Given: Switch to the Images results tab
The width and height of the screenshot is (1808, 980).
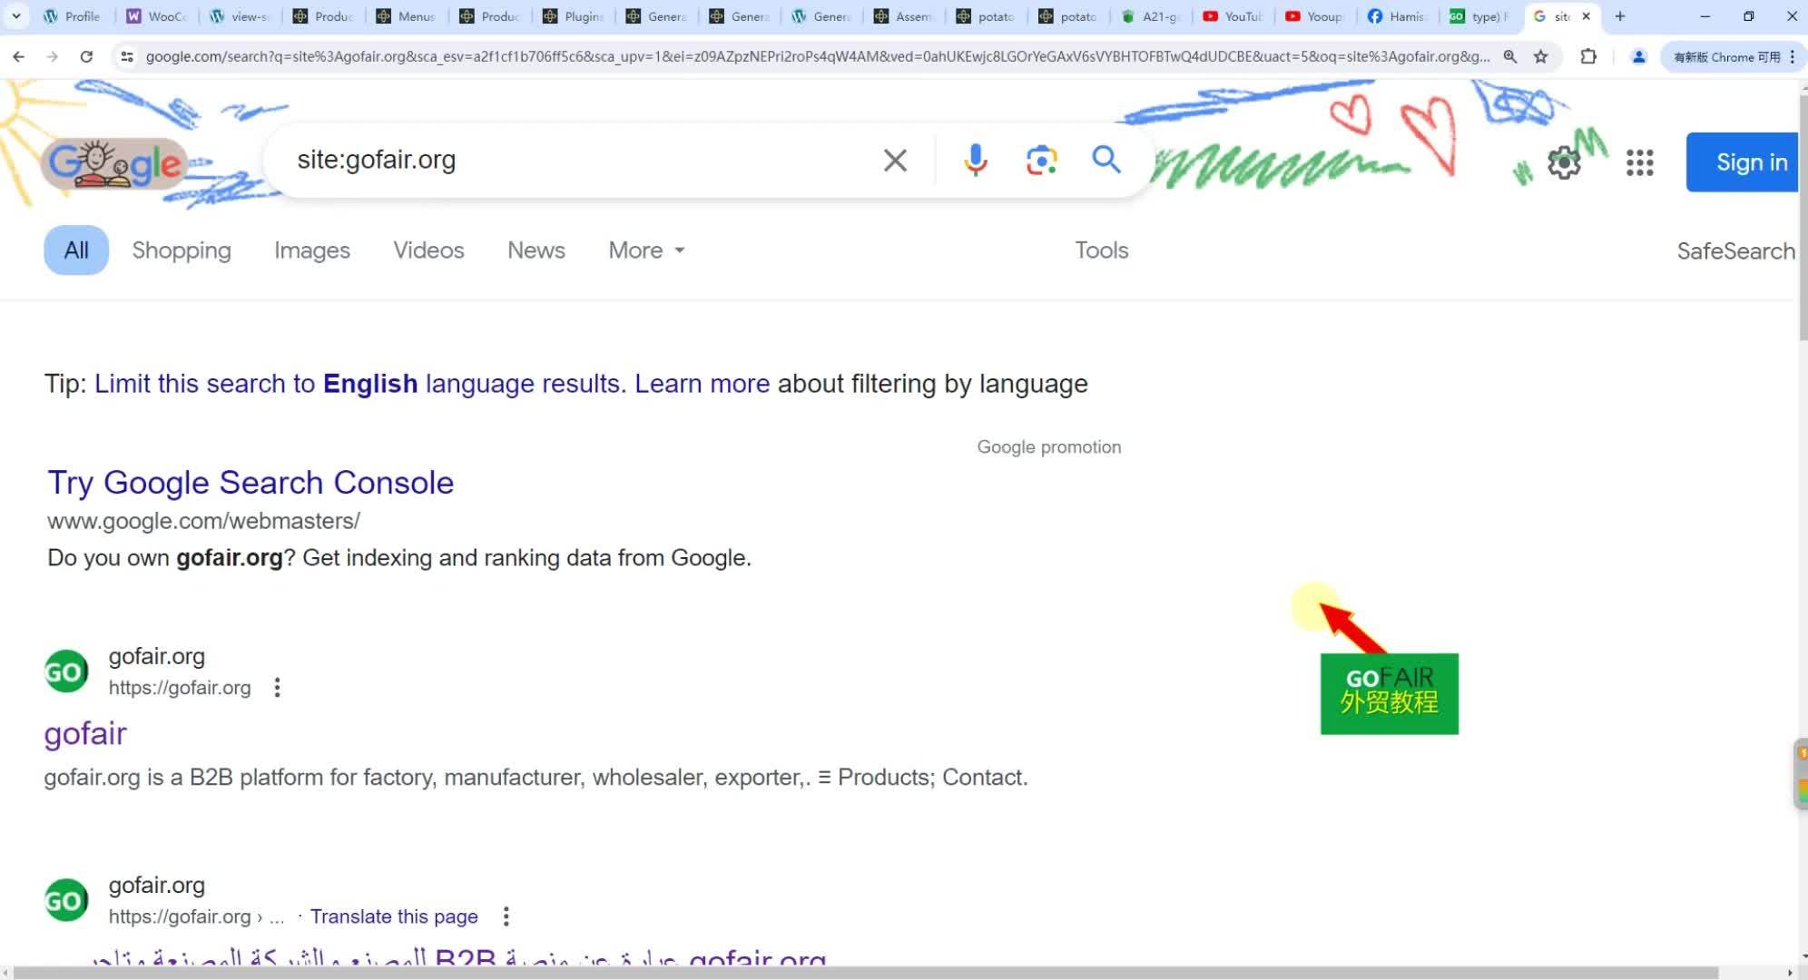Looking at the screenshot, I should (x=311, y=250).
